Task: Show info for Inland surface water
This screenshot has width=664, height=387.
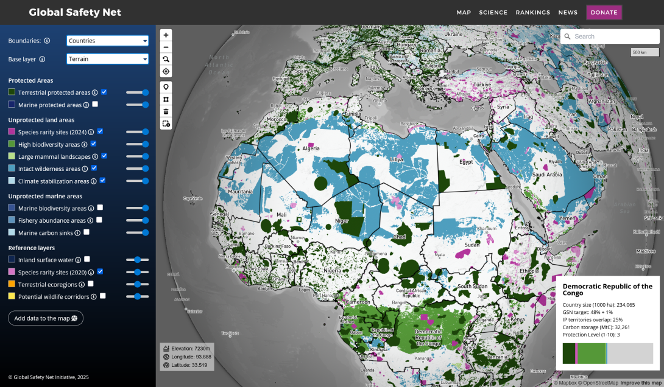Action: point(78,260)
